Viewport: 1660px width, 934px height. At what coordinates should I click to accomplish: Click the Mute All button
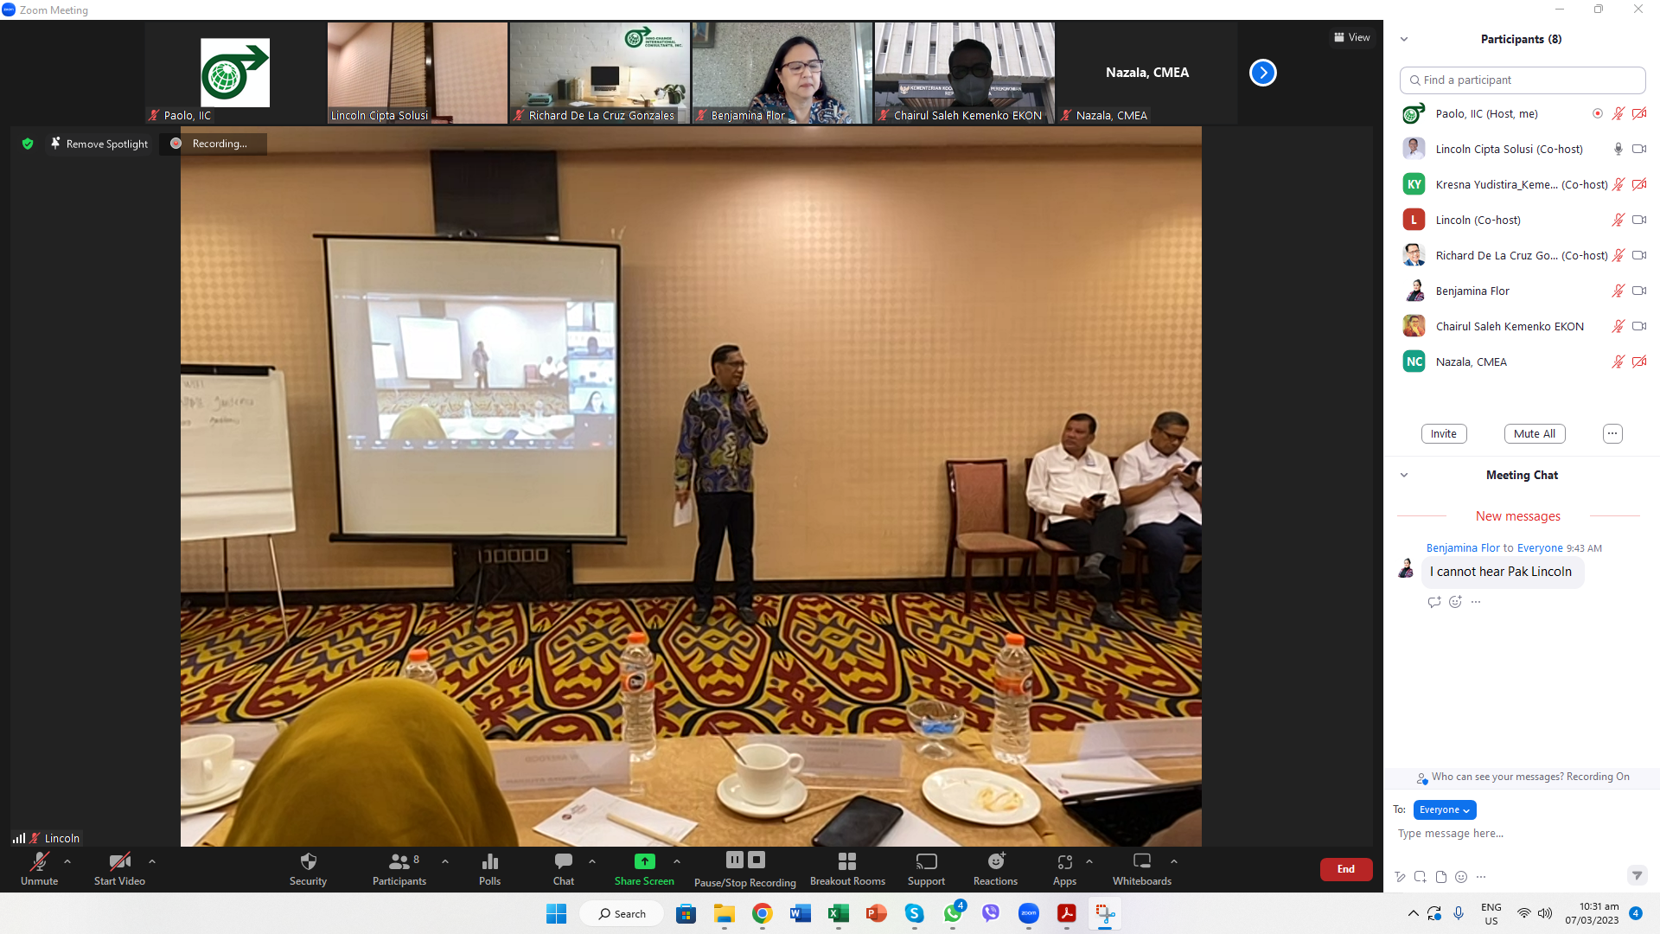tap(1534, 433)
